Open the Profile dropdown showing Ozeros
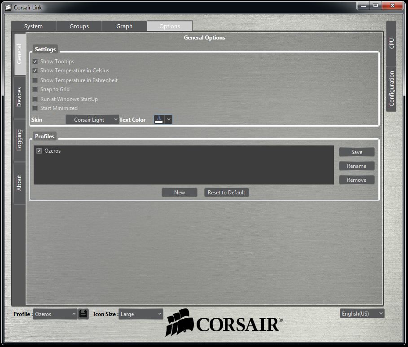 coord(55,314)
